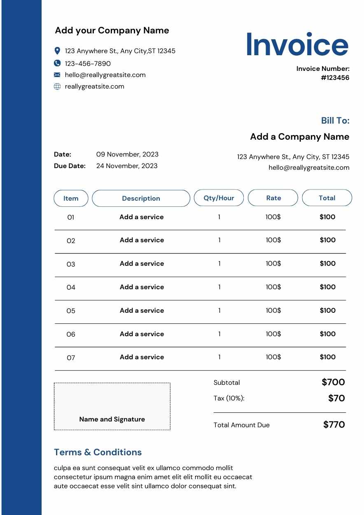
Task: Click the due date 24 November, 2023
Action: [x=127, y=166]
